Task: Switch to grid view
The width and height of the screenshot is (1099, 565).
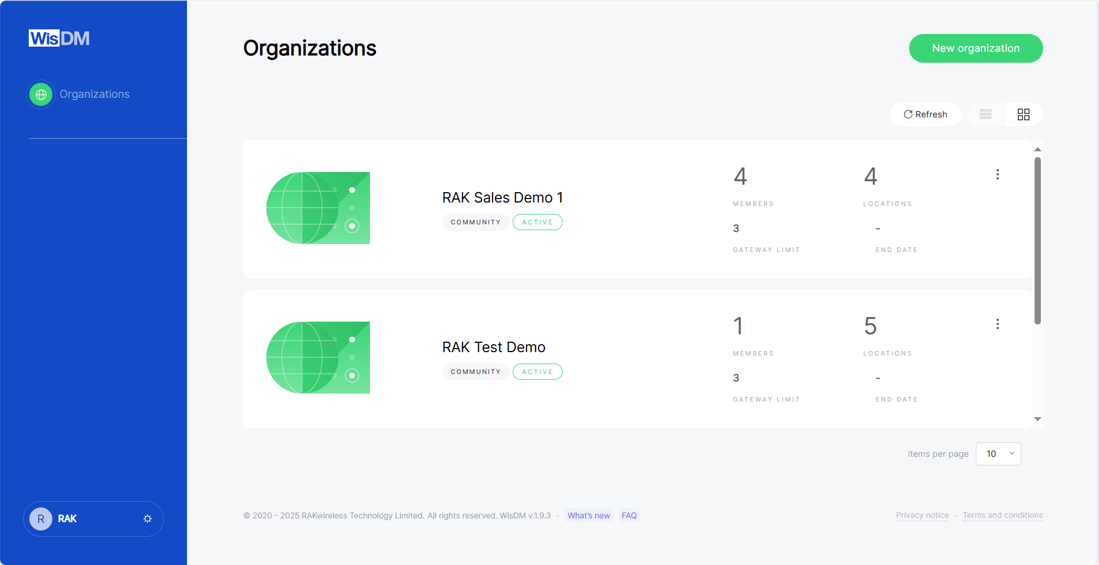Action: pyautogui.click(x=1023, y=114)
